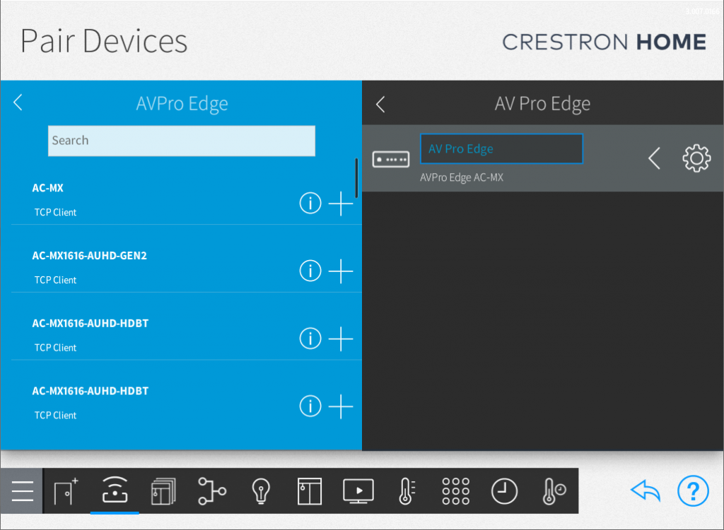This screenshot has width=724, height=530.
Task: Open settings gear for AV Pro Edge
Action: pyautogui.click(x=696, y=158)
